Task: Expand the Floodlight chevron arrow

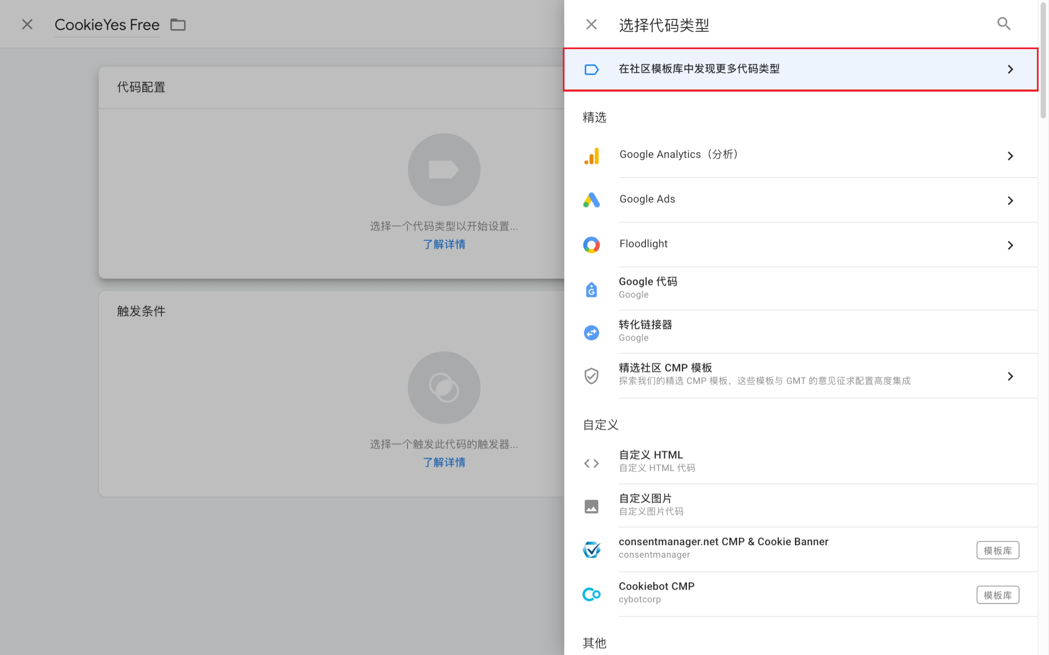Action: (x=1010, y=245)
